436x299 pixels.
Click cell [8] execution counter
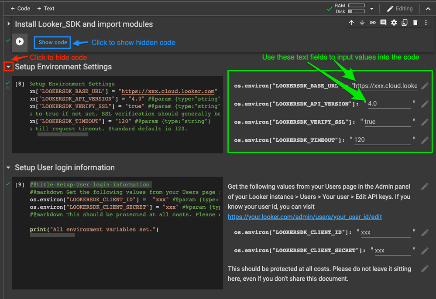pyautogui.click(x=20, y=84)
